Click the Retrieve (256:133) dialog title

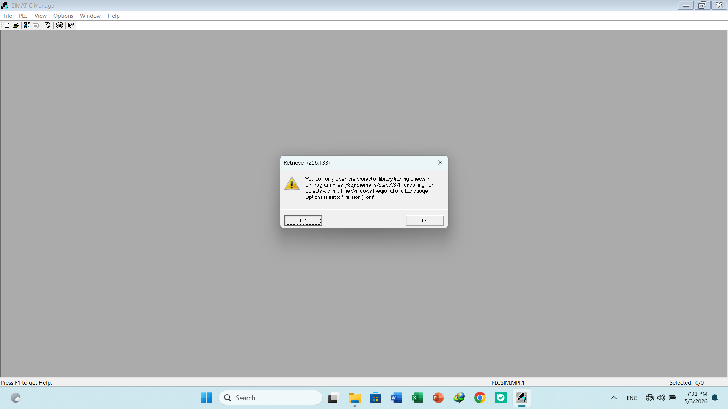click(307, 163)
